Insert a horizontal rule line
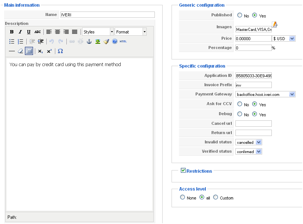Viewport: 303px width, 224px height. coord(12,51)
